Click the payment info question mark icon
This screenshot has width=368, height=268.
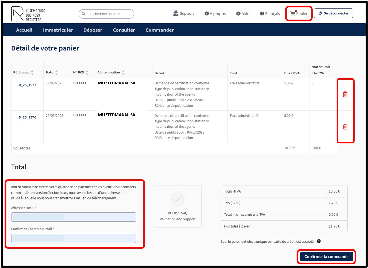[319, 241]
